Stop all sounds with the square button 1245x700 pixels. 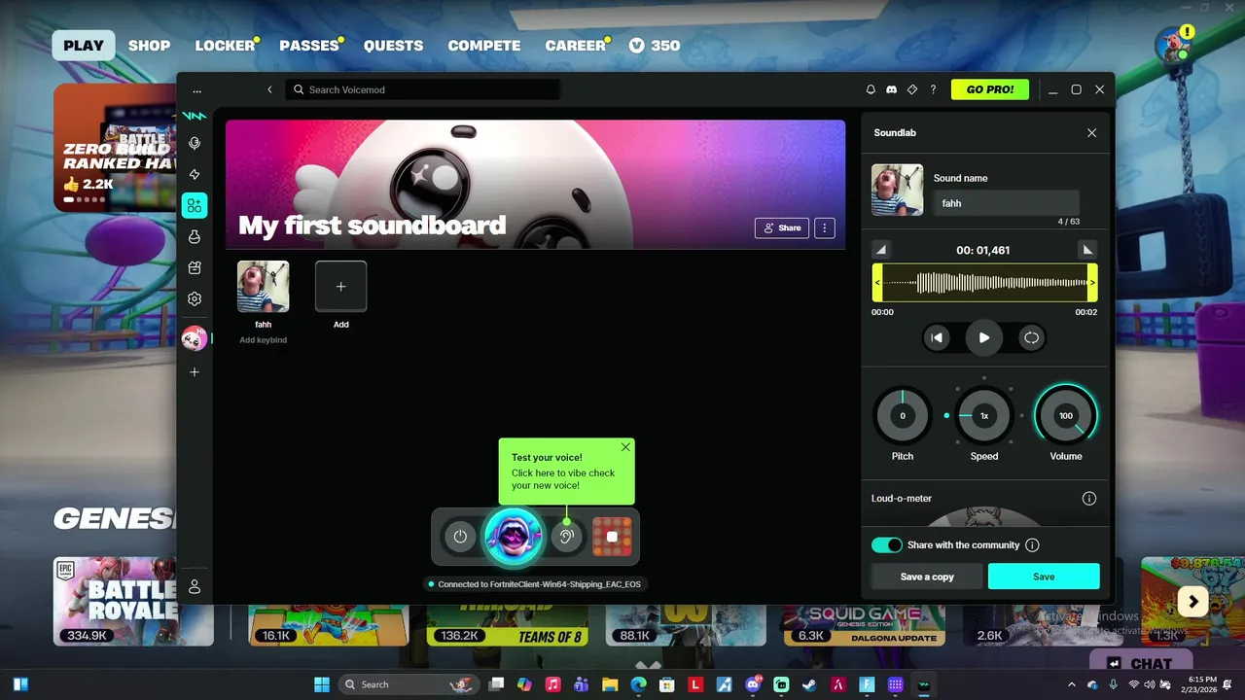pyautogui.click(x=612, y=536)
